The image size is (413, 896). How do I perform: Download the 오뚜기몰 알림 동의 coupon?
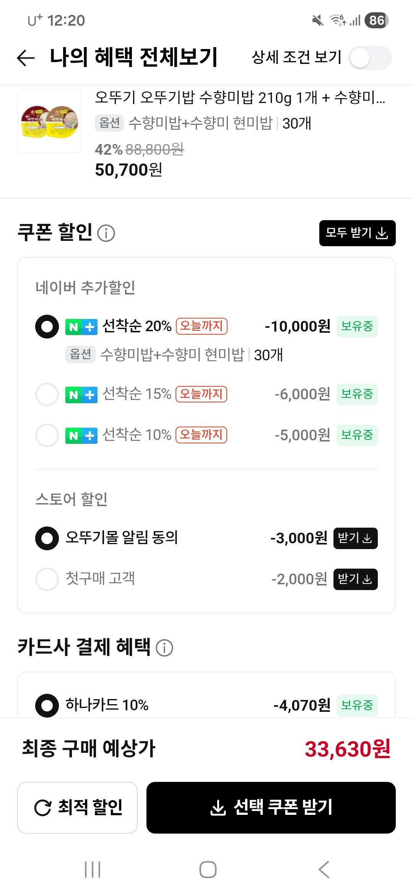(355, 538)
